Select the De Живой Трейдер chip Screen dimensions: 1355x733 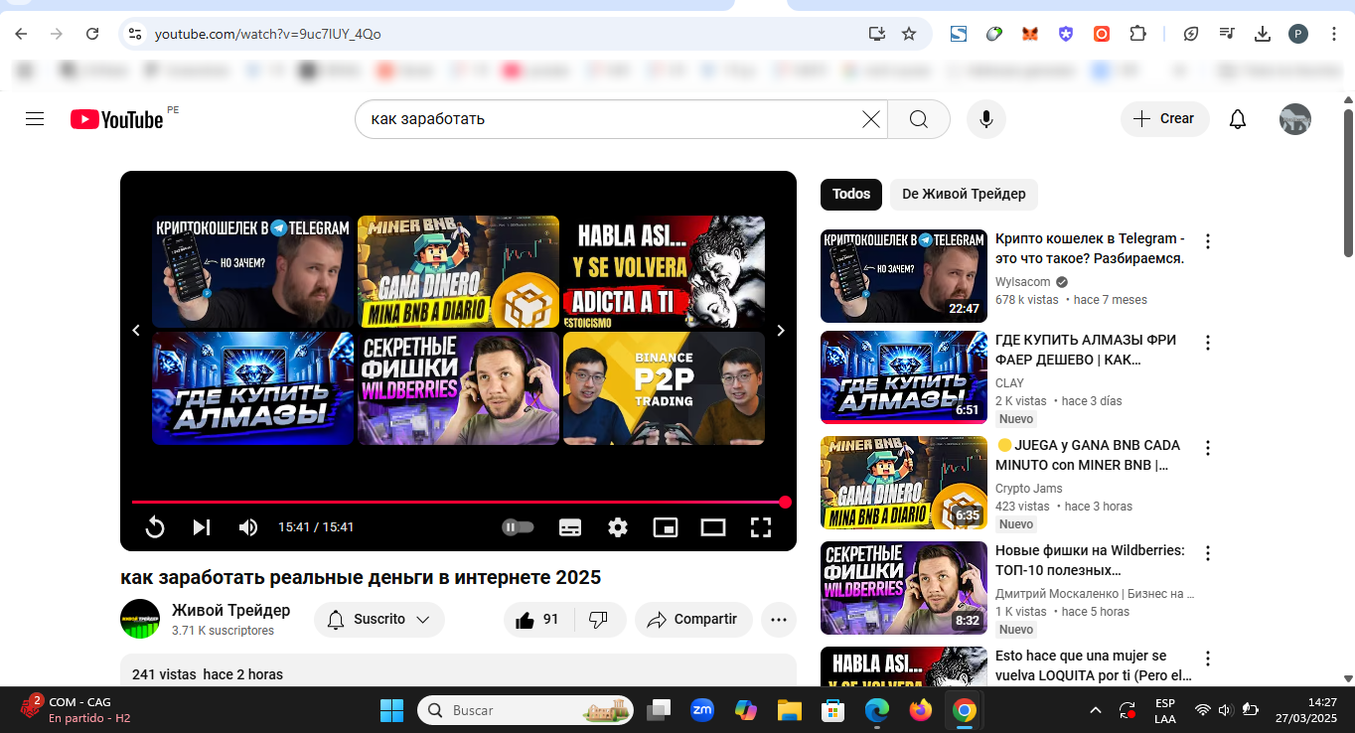pyautogui.click(x=964, y=194)
